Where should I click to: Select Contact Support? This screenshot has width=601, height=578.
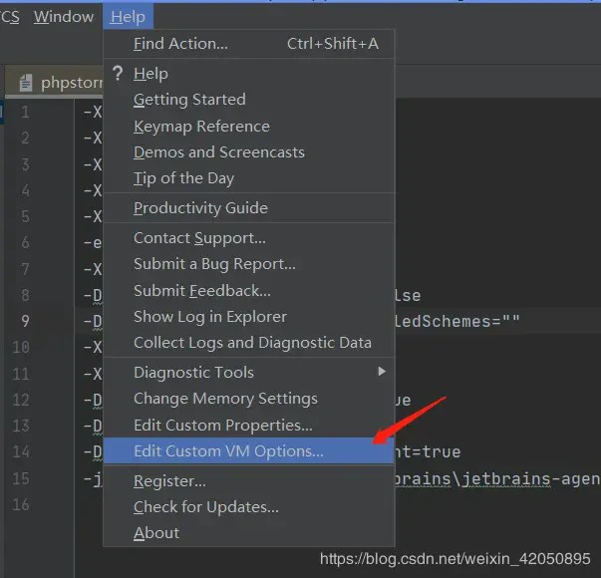coord(199,237)
